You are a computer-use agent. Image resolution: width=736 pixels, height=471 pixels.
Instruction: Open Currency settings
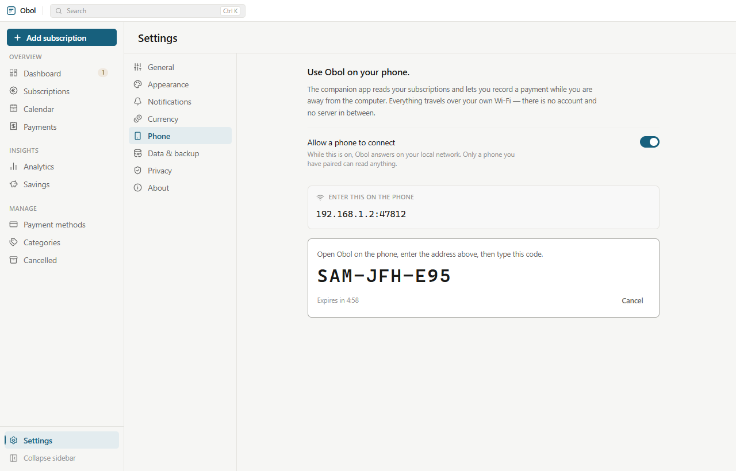point(180,119)
